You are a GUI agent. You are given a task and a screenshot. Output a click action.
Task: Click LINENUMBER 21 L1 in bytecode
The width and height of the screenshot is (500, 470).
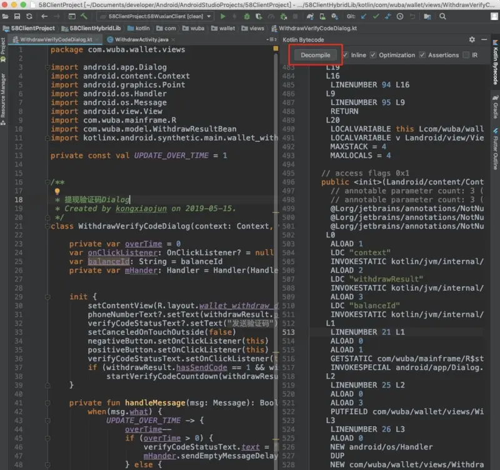(x=367, y=332)
